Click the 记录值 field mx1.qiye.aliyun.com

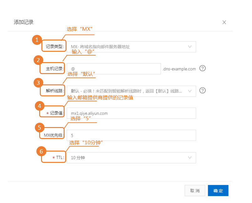[131, 113]
